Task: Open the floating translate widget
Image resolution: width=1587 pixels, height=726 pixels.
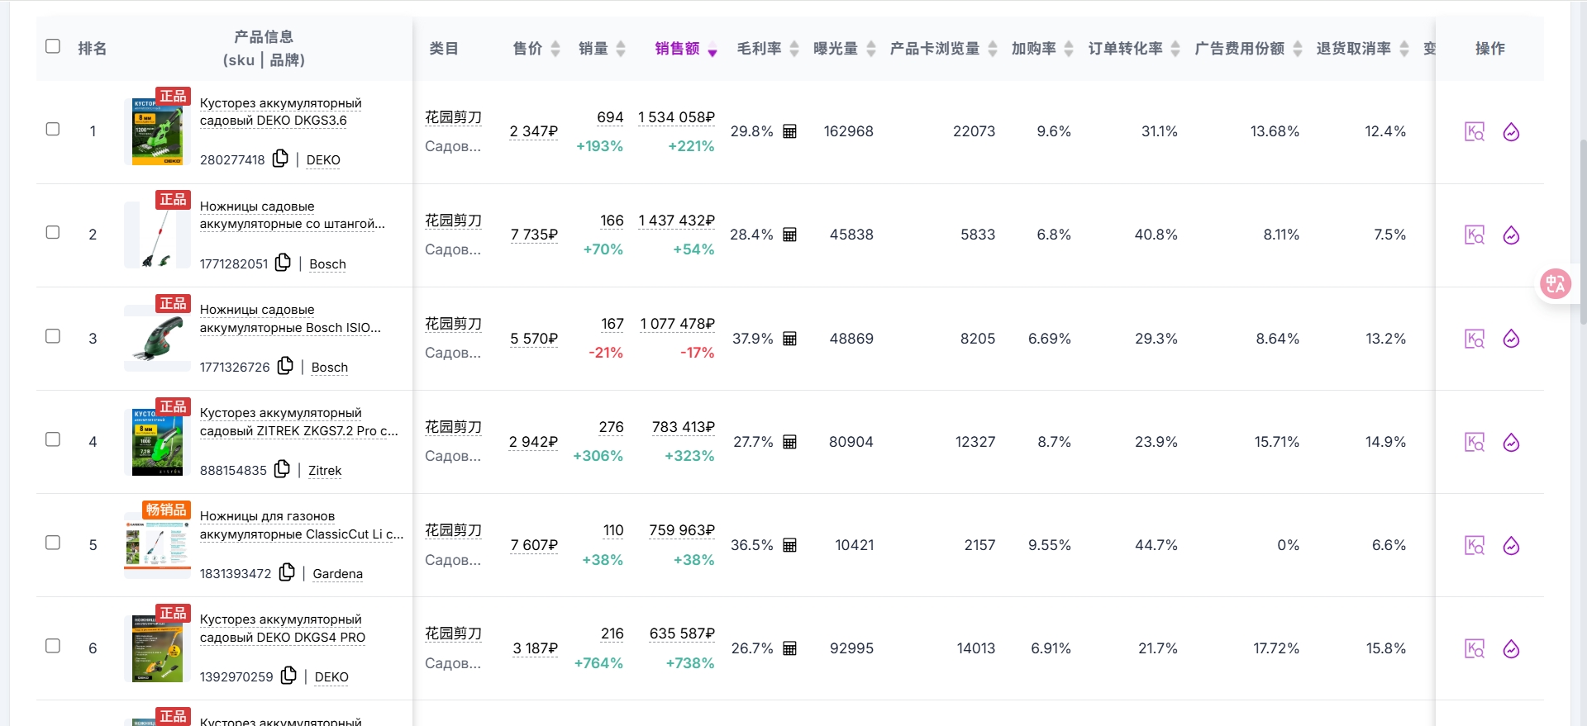Action: (1556, 284)
